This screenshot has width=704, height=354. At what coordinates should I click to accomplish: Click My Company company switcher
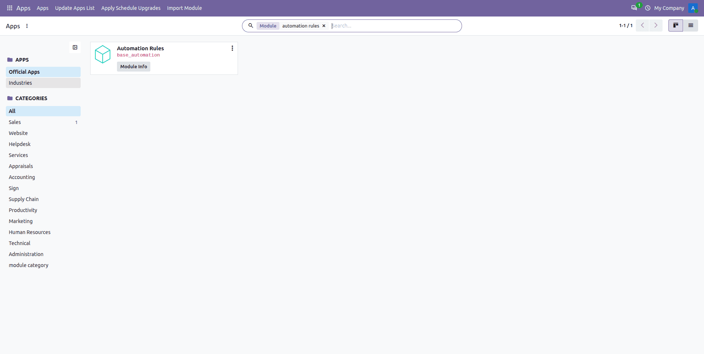669,8
